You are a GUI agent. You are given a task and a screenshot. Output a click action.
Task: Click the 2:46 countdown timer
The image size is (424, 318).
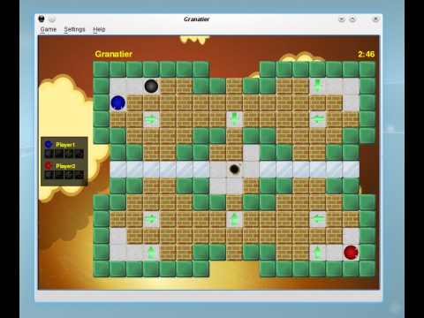(366, 54)
